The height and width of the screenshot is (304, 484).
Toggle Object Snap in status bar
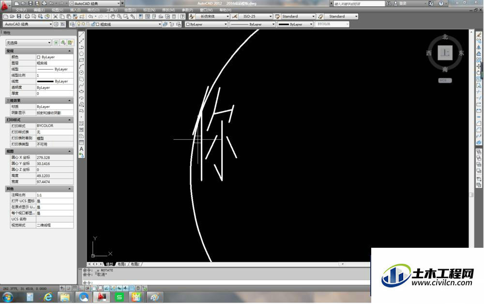tap(94, 288)
